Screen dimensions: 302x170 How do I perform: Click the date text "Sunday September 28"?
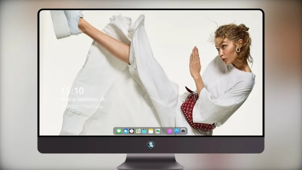(83, 99)
